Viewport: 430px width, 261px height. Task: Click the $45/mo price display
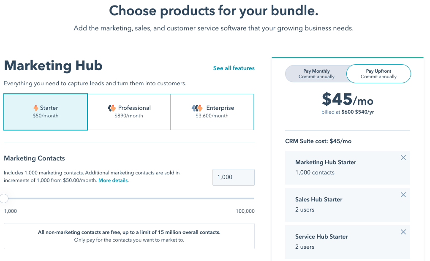[x=348, y=100]
